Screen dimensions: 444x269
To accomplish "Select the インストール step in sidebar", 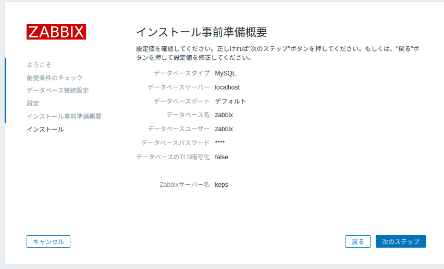I will [45, 129].
